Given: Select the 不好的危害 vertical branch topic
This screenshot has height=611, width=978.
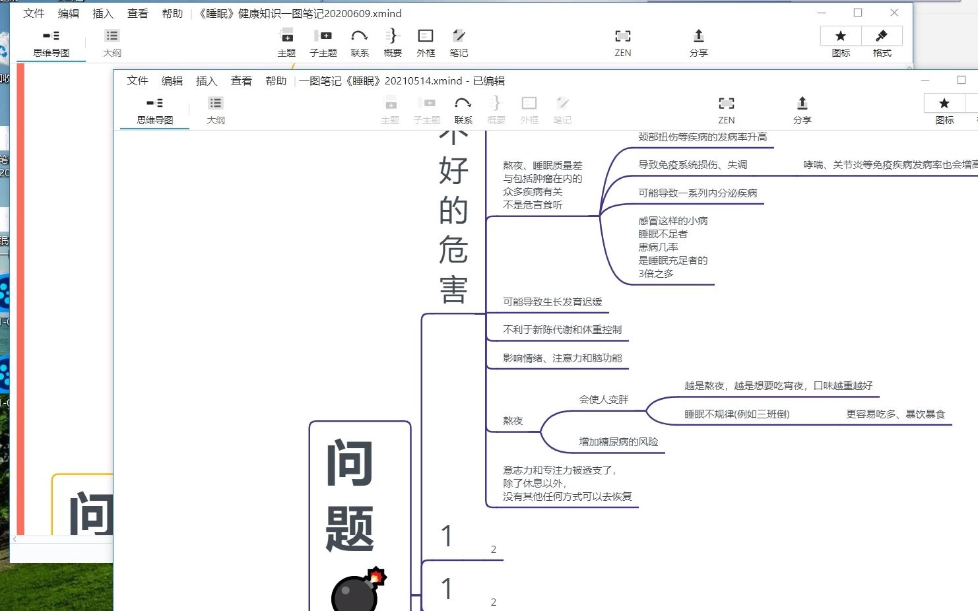Looking at the screenshot, I should (x=453, y=218).
